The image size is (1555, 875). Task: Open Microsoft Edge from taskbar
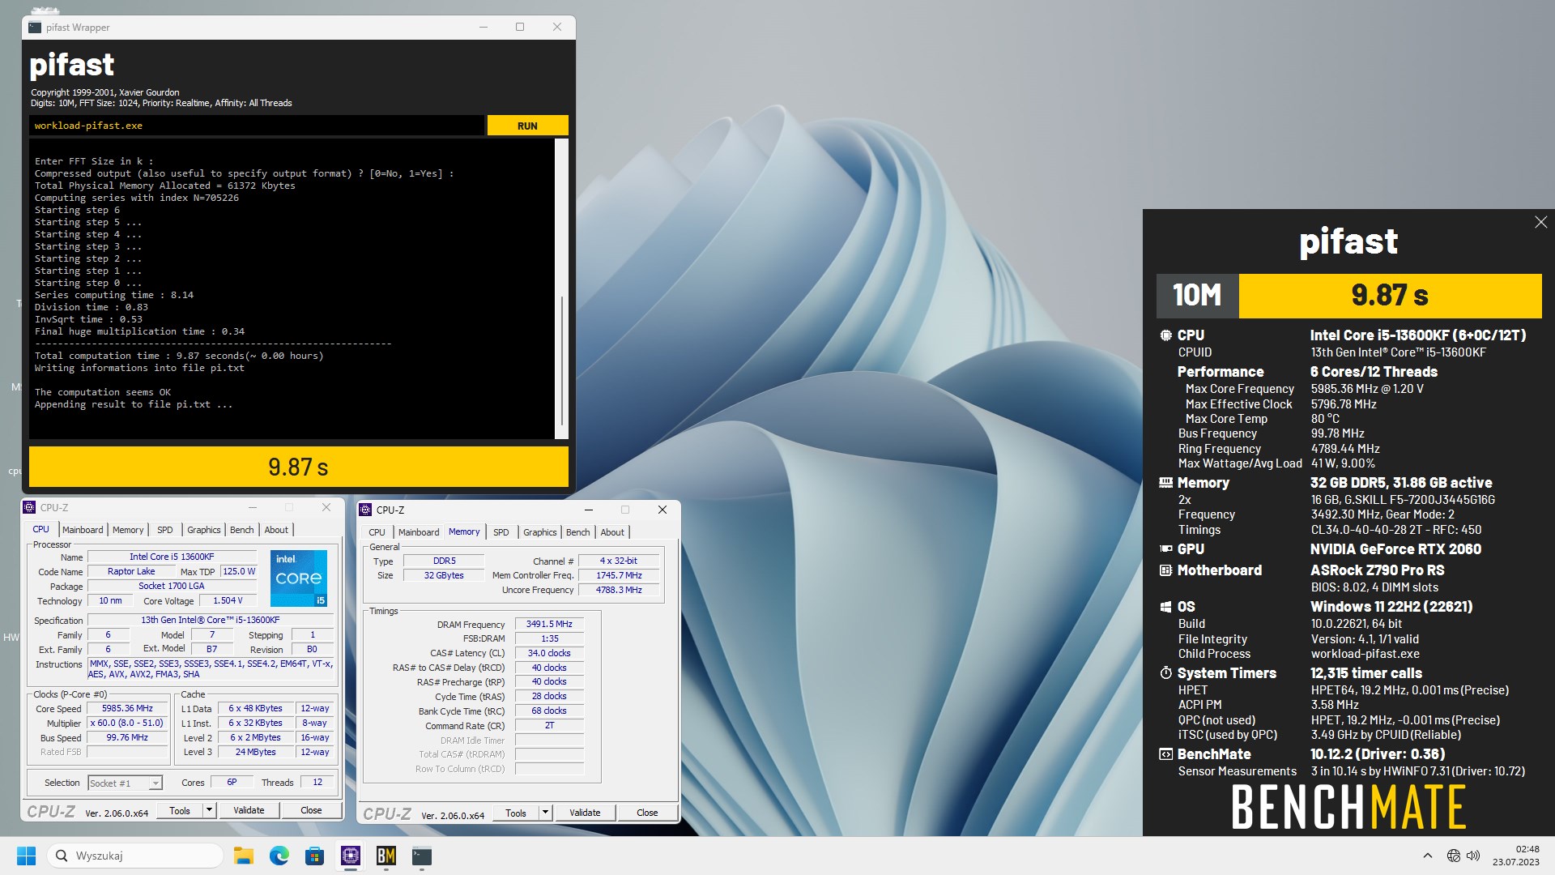click(x=279, y=856)
